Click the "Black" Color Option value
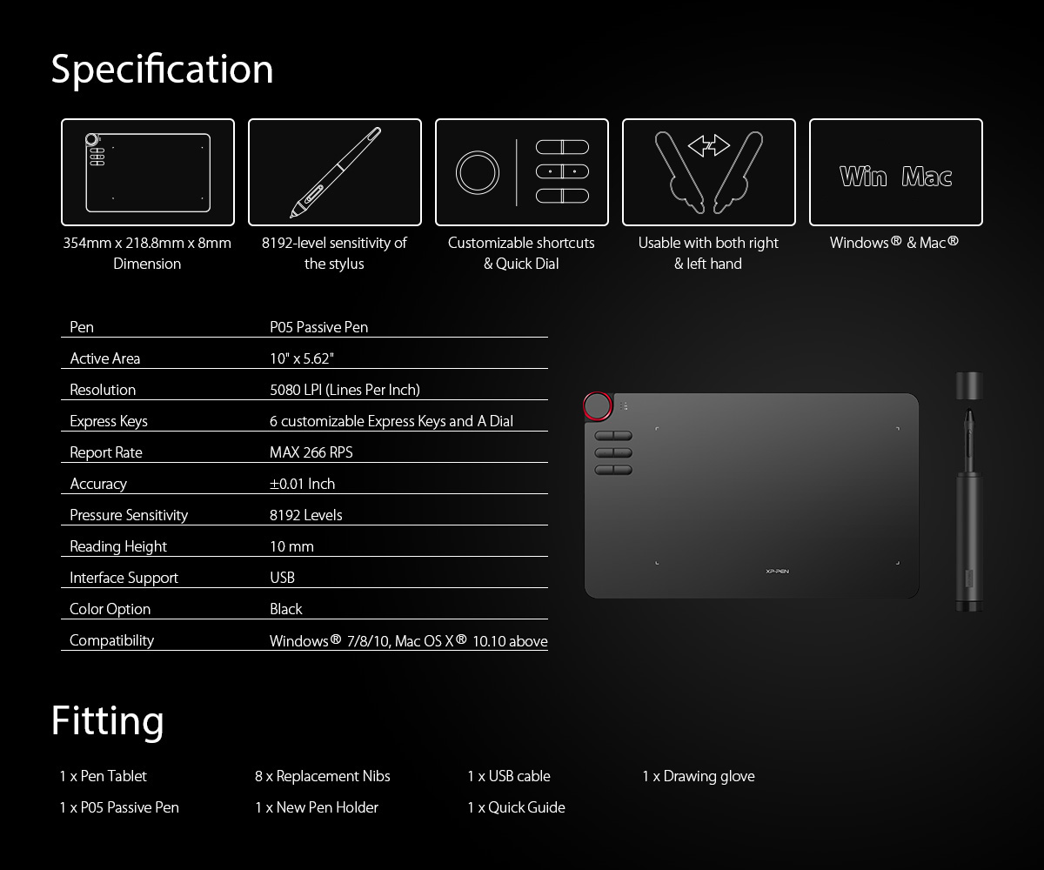Screen dimensions: 1044x870 pyautogui.click(x=286, y=609)
